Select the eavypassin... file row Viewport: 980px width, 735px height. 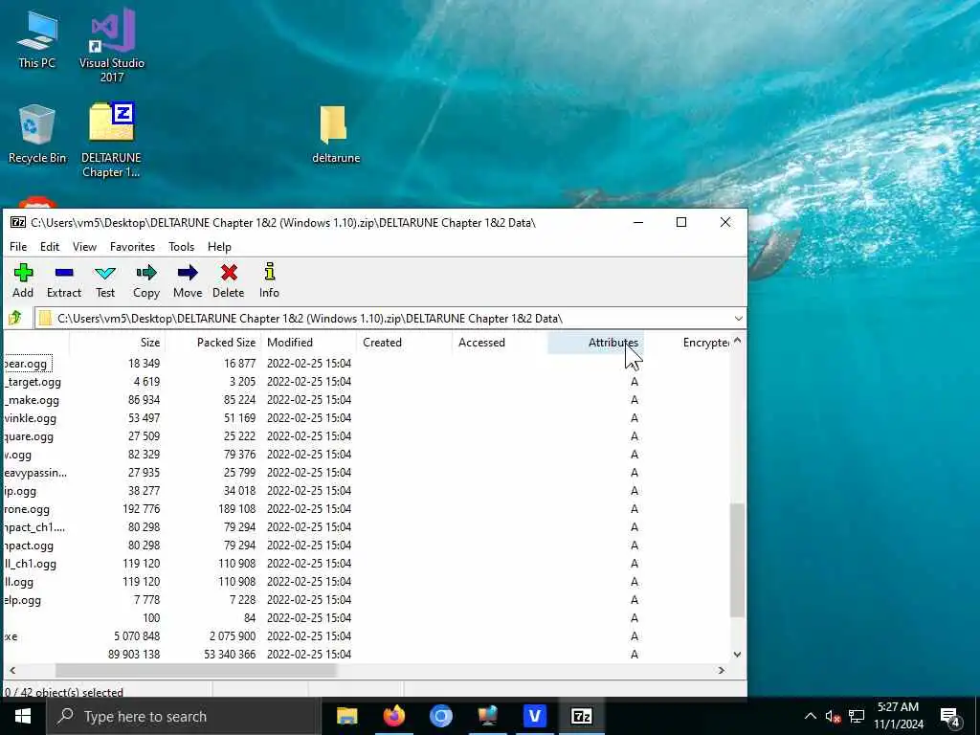tap(367, 473)
